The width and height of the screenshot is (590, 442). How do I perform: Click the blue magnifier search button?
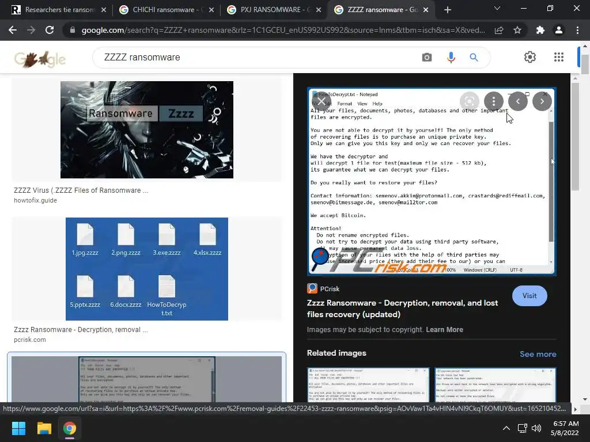474,58
